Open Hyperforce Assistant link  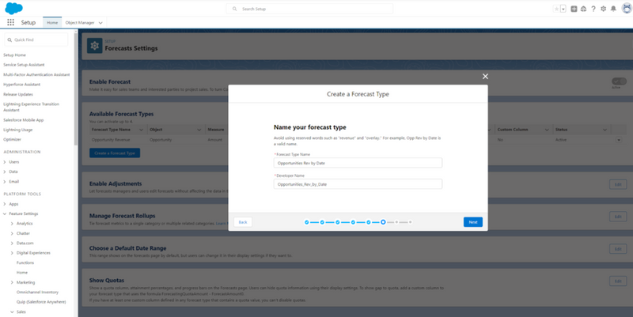pos(22,85)
